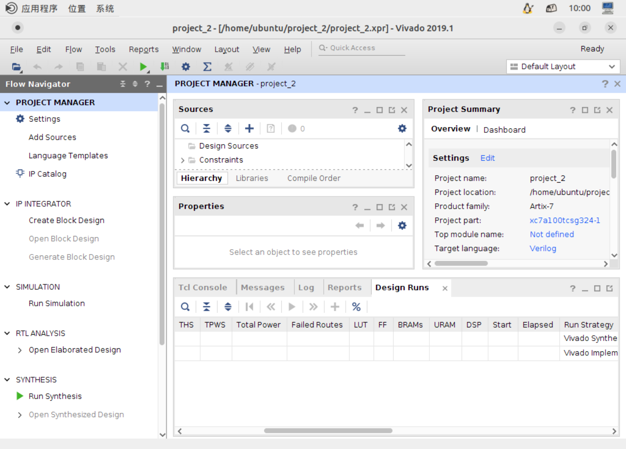This screenshot has height=449, width=626.
Task: Click the Not defined top module link
Action: pos(552,235)
